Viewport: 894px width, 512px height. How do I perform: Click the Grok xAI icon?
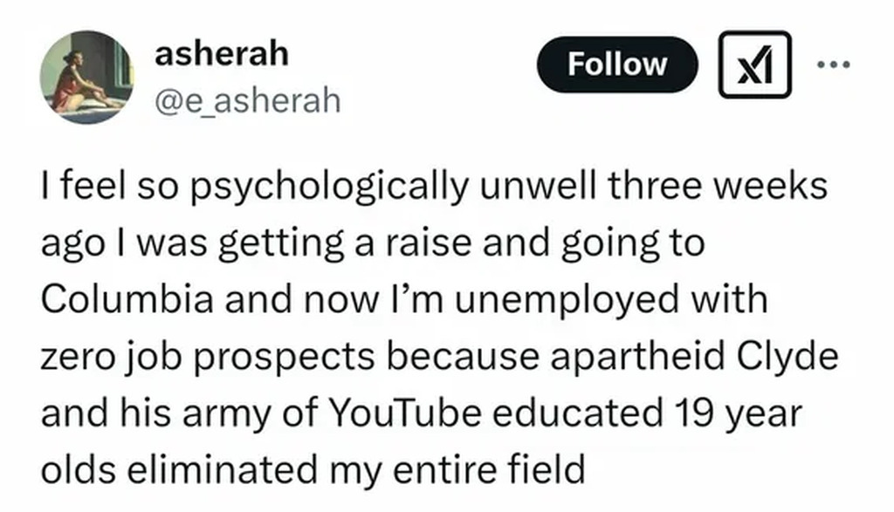(754, 65)
